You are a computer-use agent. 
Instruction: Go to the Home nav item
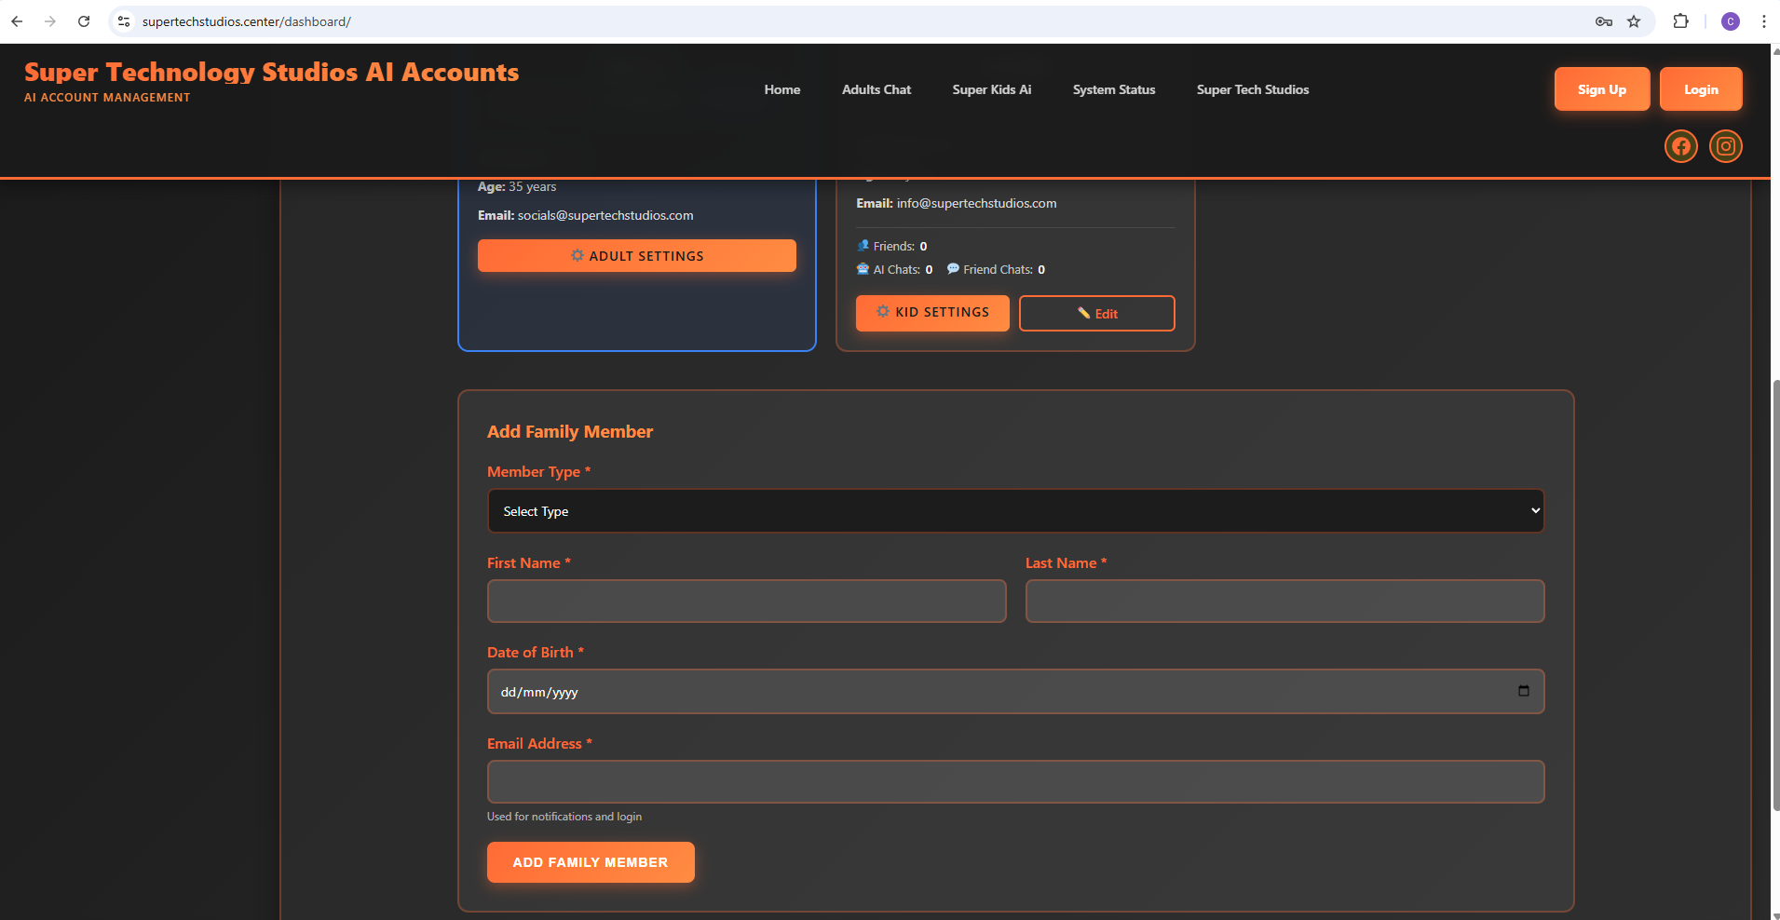click(x=782, y=89)
